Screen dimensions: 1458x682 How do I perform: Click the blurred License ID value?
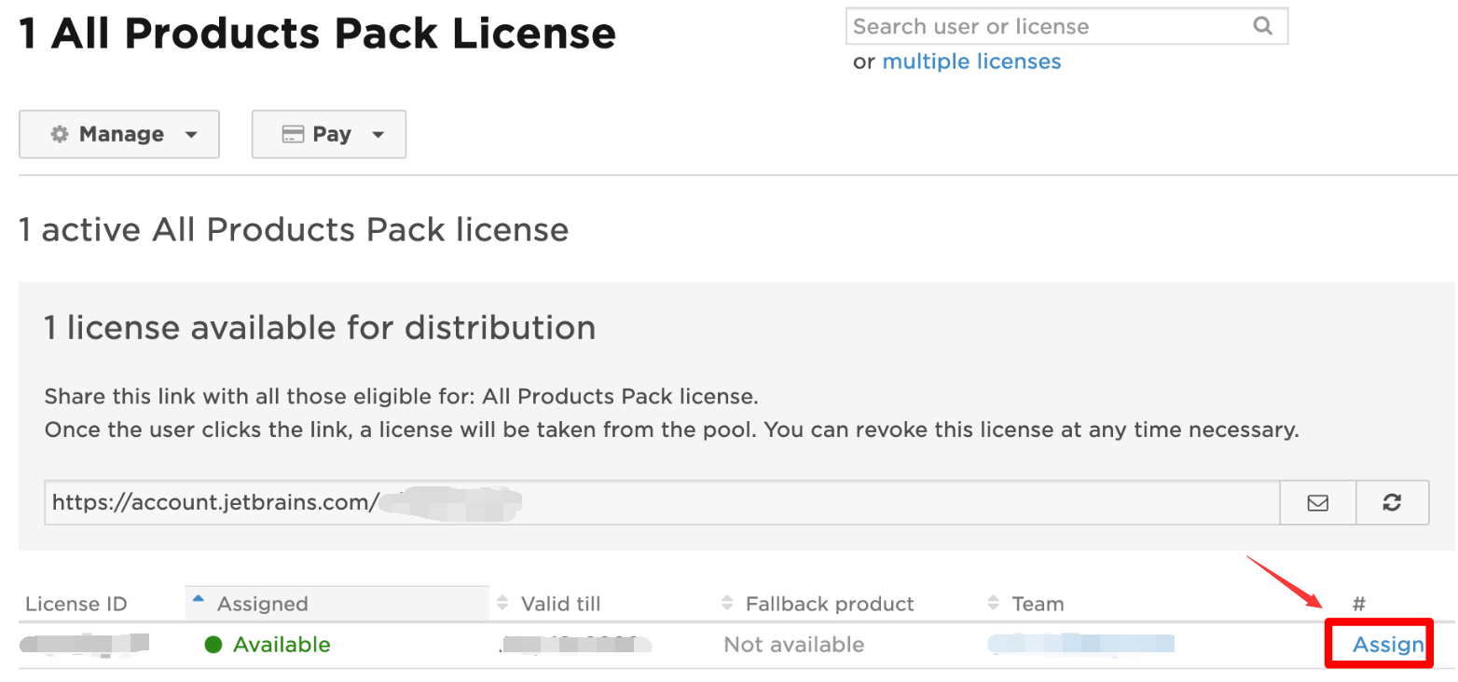click(x=84, y=644)
